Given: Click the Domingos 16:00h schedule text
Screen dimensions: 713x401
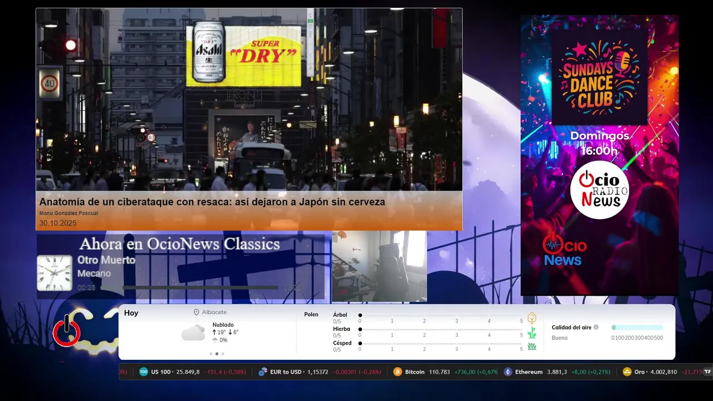Looking at the screenshot, I should click(x=599, y=143).
